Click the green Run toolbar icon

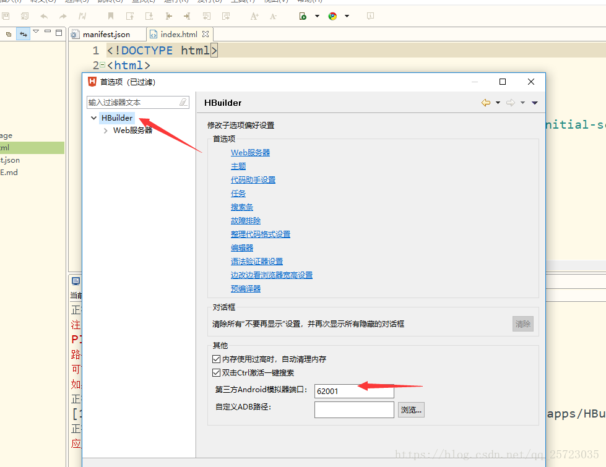pos(303,16)
